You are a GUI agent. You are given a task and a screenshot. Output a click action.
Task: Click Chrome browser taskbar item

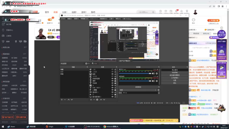(x=111, y=127)
